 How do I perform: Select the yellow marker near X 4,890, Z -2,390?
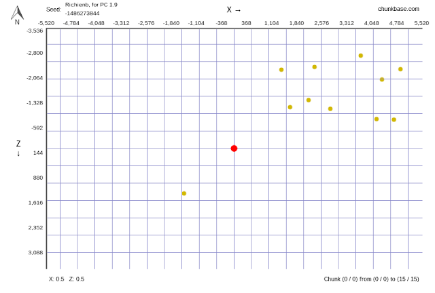[400, 69]
